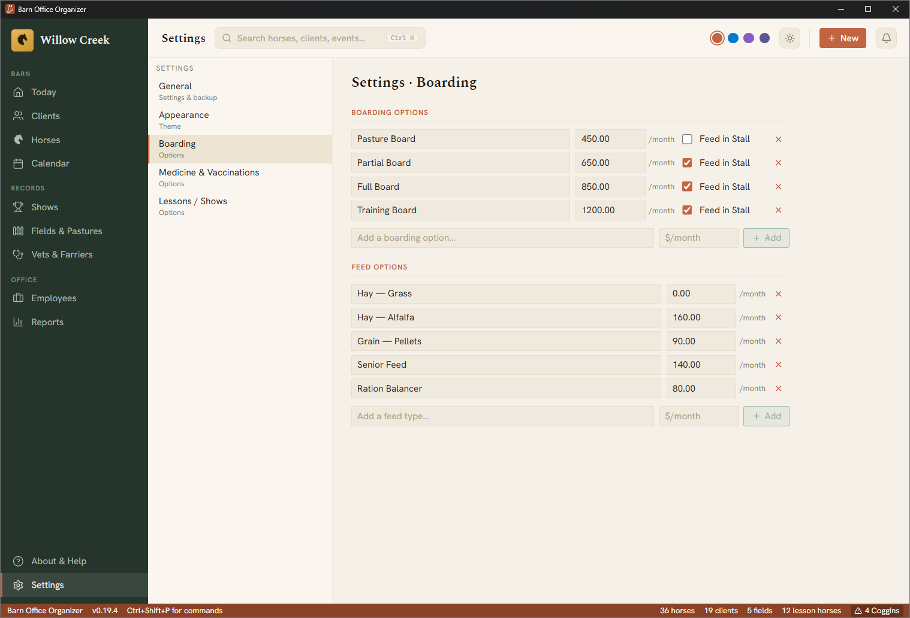910x618 pixels.
Task: Click '36 horses' in the status bar
Action: (677, 611)
